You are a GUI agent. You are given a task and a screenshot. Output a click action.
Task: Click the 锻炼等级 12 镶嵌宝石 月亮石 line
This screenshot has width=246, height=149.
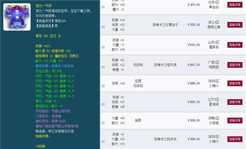coord(57,56)
